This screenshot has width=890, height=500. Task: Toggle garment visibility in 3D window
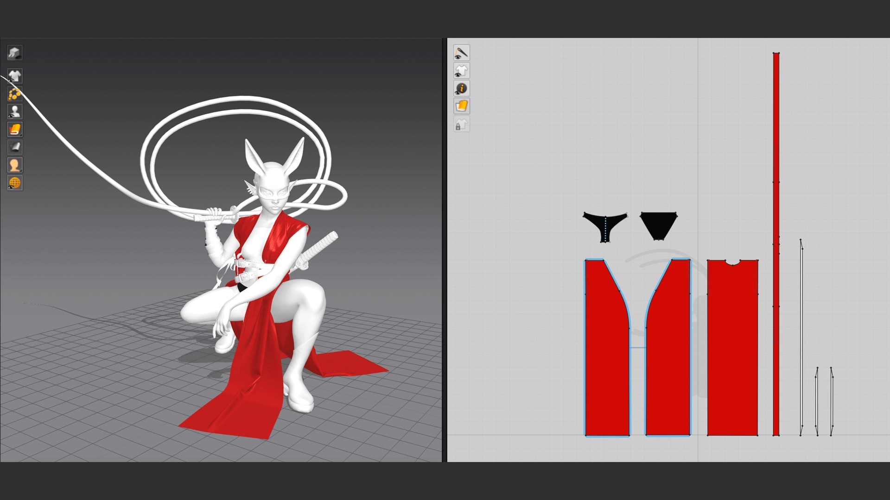tap(15, 76)
